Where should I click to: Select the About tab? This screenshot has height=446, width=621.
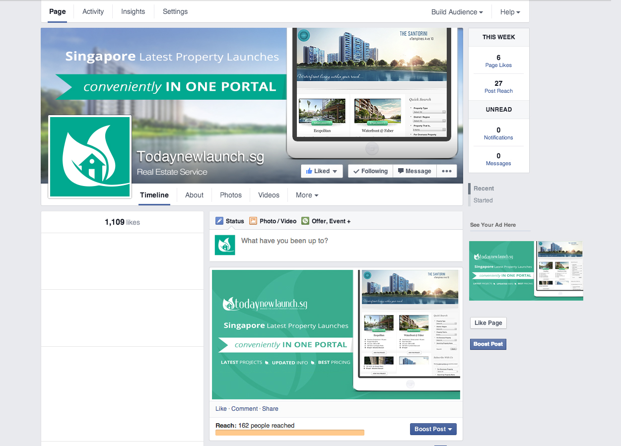click(x=194, y=195)
